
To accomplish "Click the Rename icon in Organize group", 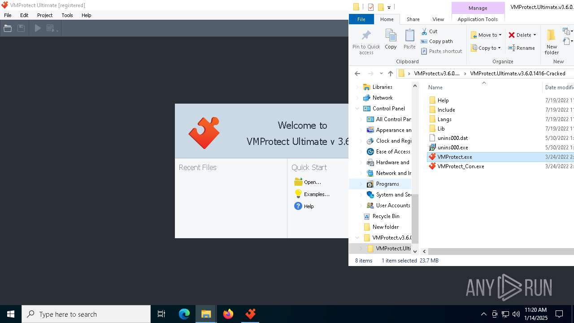I will tap(512, 48).
